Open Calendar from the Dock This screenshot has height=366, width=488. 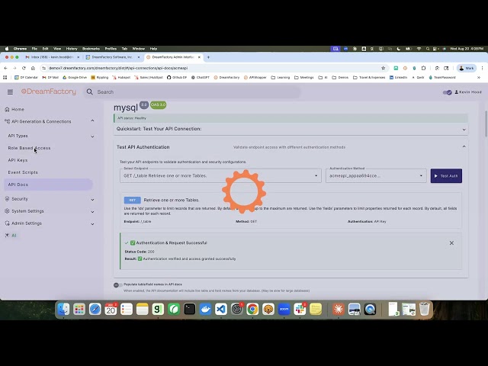point(111,309)
